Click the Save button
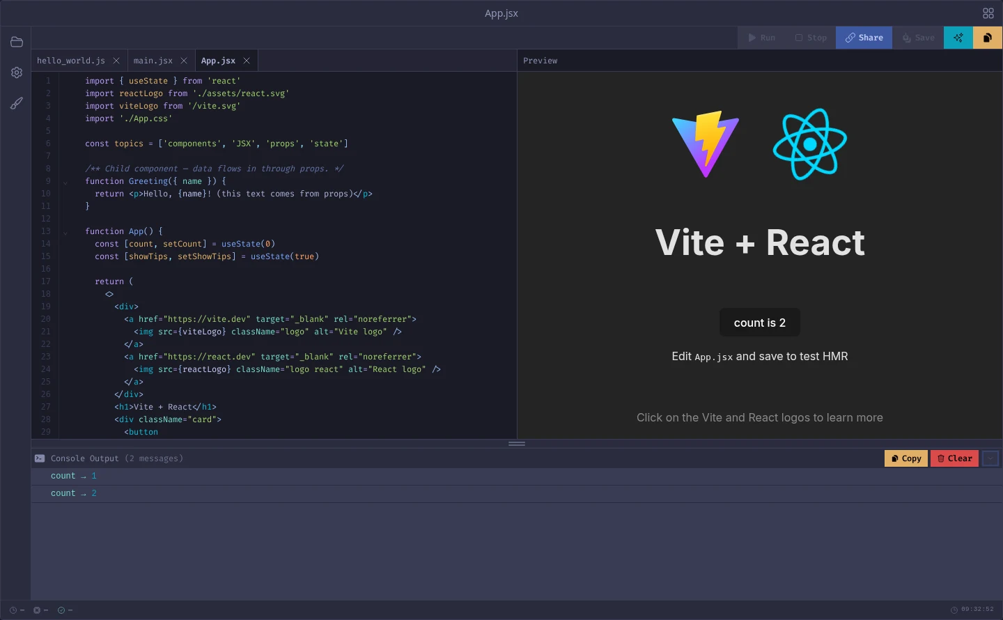Image resolution: width=1003 pixels, height=620 pixels. pos(918,38)
